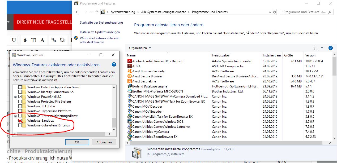This screenshot has height=163, width=337.
Task: Click the Canon MovieEdit Task icon
Action: (x=130, y=116)
